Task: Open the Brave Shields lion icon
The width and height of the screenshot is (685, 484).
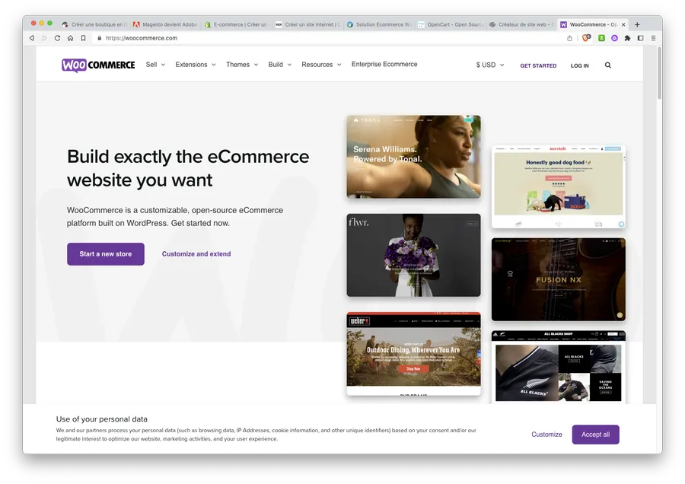Action: (x=586, y=37)
